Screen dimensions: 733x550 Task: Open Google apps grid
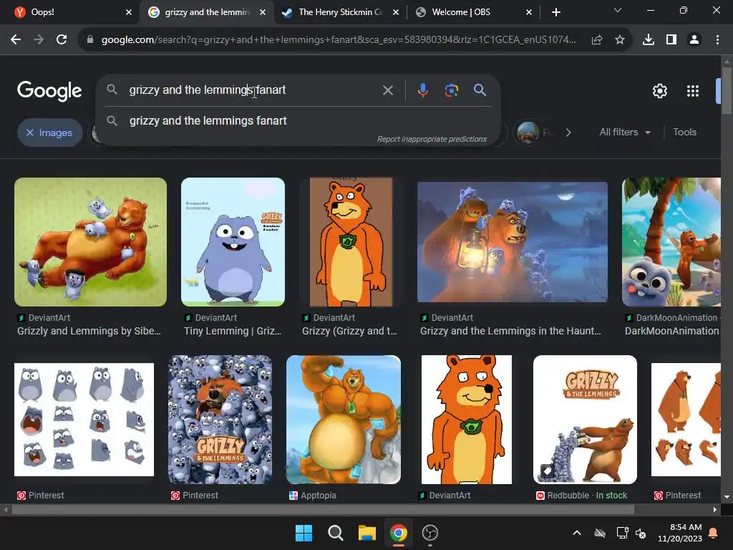click(x=693, y=91)
